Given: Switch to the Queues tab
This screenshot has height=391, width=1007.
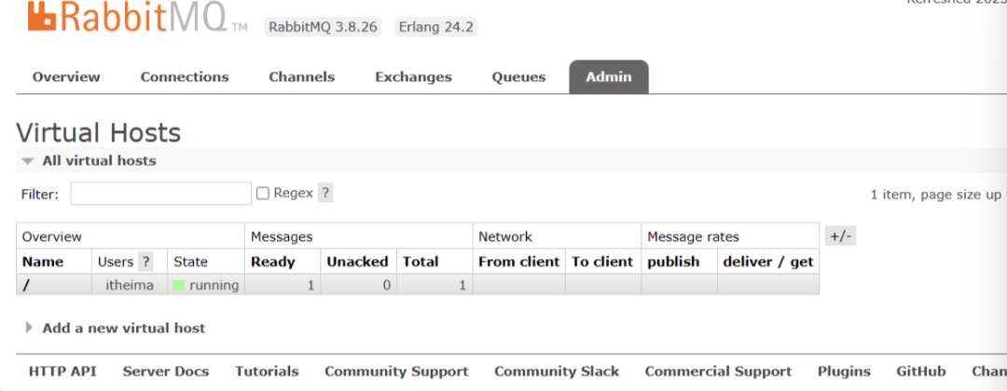Looking at the screenshot, I should coord(519,77).
